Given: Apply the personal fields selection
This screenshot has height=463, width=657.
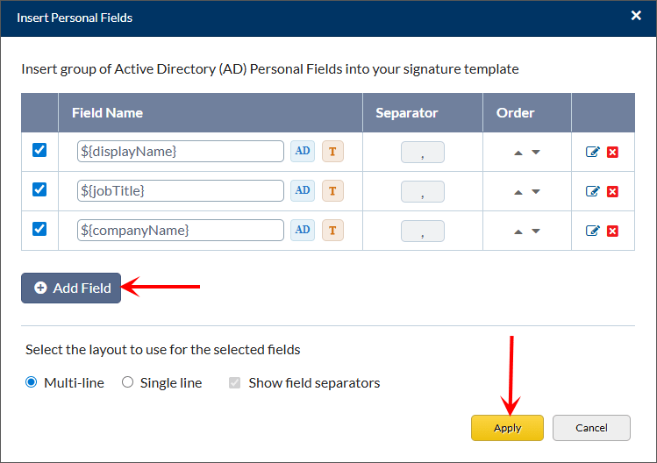Looking at the screenshot, I should (507, 428).
